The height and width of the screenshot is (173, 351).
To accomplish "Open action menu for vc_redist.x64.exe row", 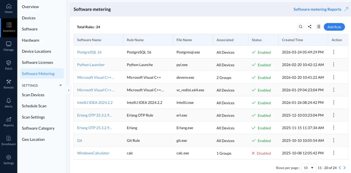I will pyautogui.click(x=334, y=90).
